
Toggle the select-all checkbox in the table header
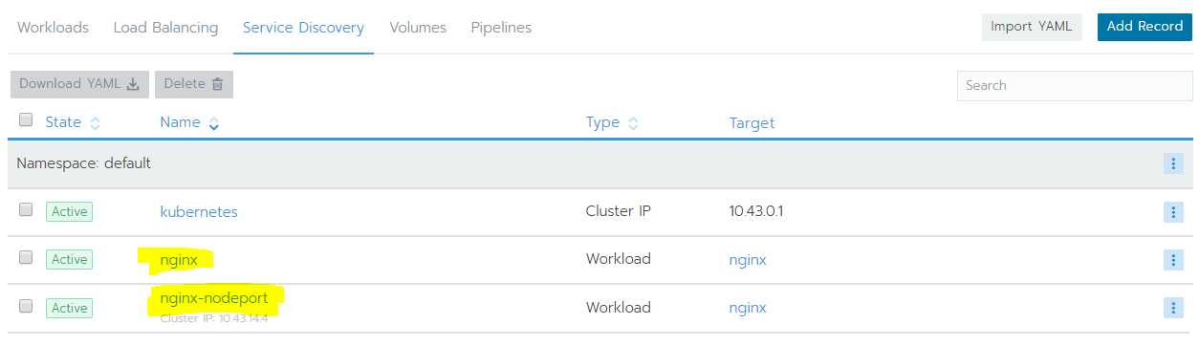(x=26, y=120)
